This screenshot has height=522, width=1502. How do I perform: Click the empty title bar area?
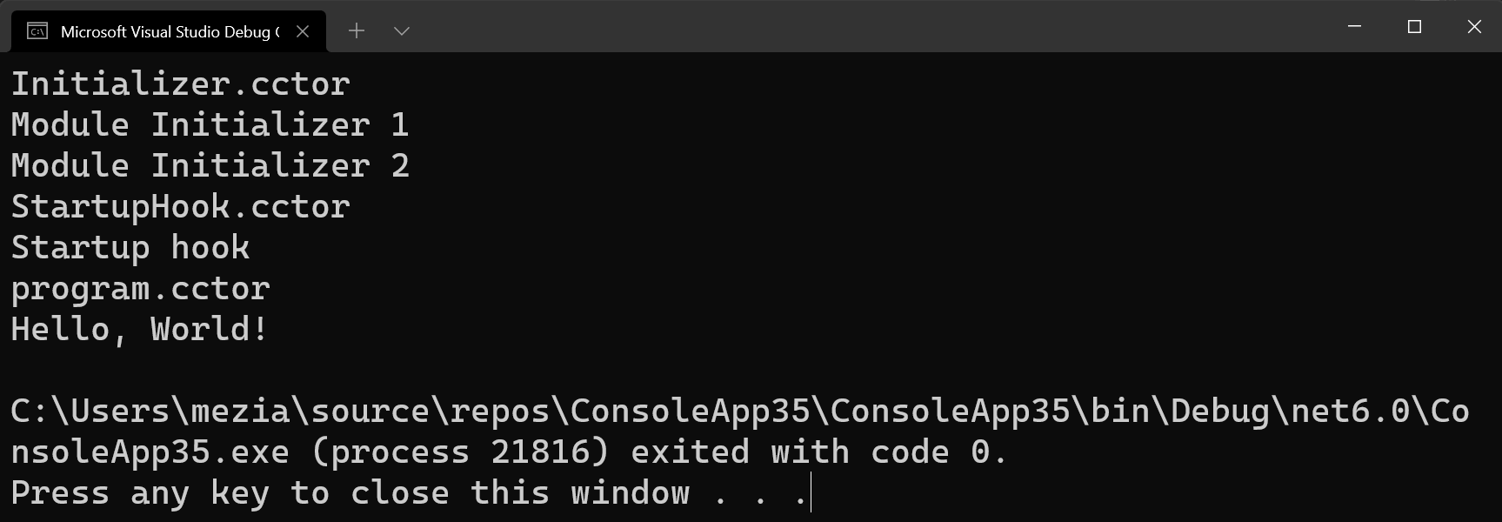tap(870, 27)
